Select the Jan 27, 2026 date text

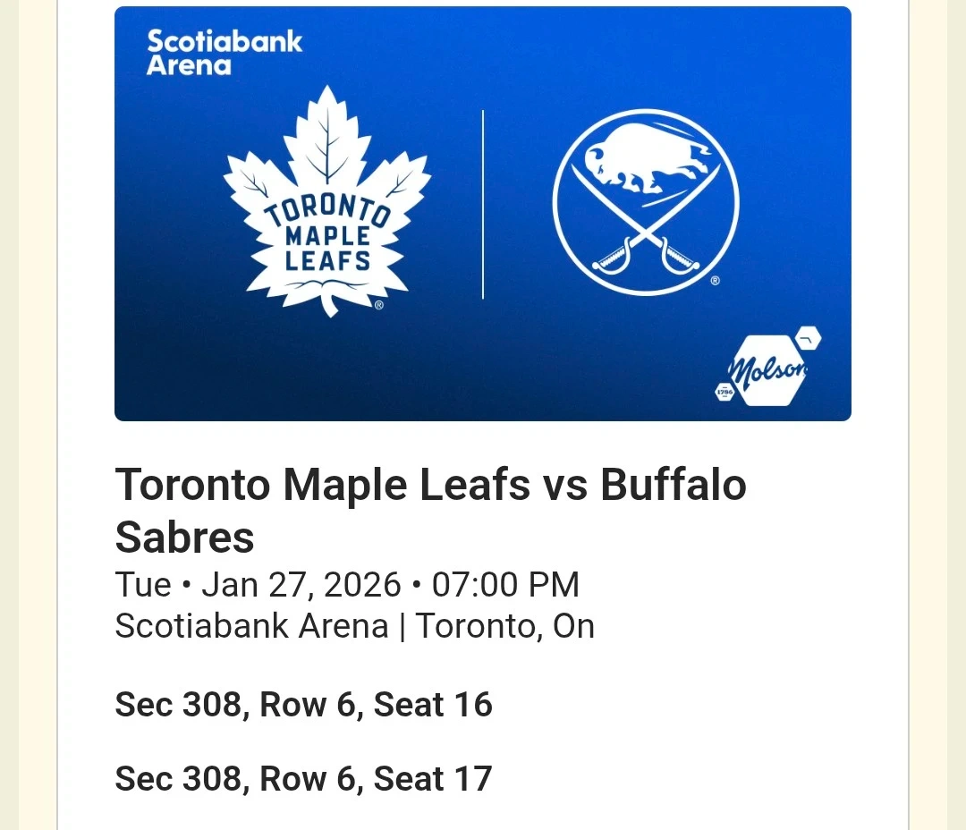coord(301,585)
